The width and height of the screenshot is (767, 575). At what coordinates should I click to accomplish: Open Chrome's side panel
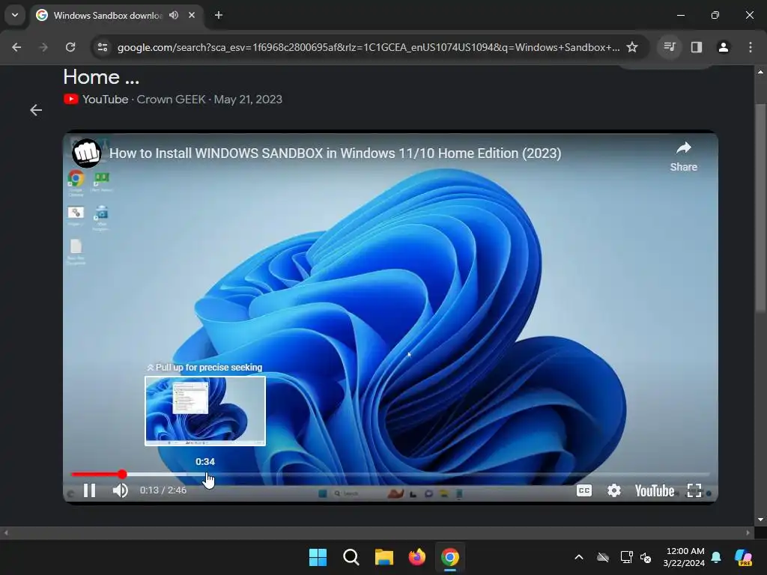pyautogui.click(x=697, y=47)
